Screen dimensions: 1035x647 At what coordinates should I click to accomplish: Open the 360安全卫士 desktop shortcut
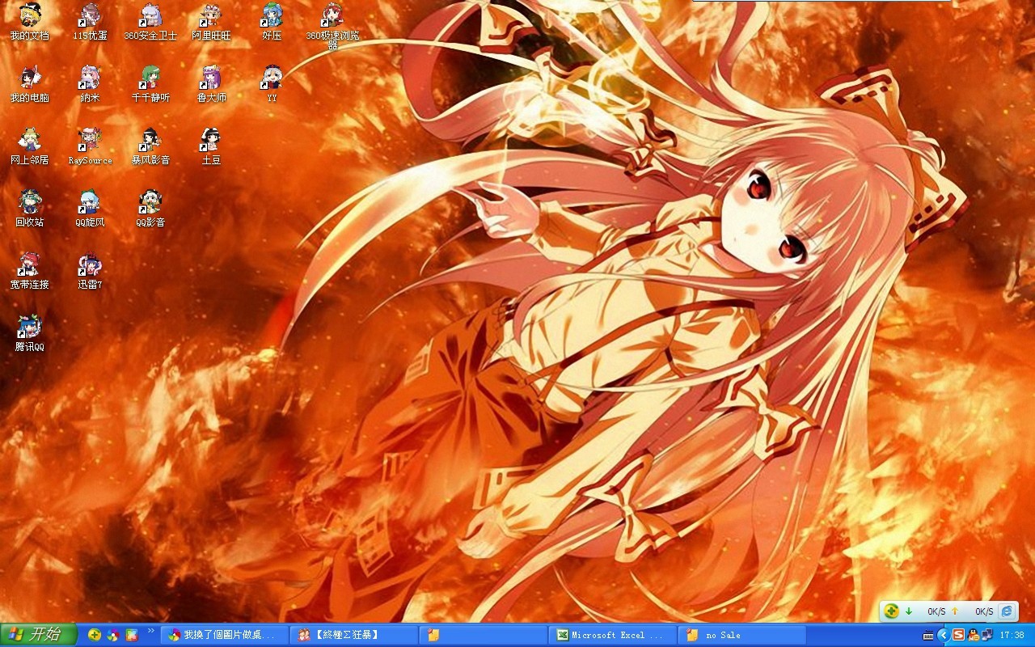150,17
